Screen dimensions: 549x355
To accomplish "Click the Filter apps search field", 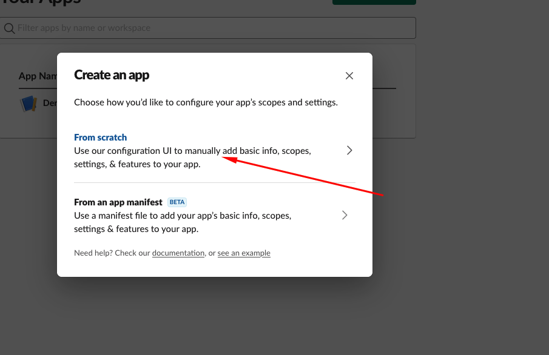I will coord(208,28).
